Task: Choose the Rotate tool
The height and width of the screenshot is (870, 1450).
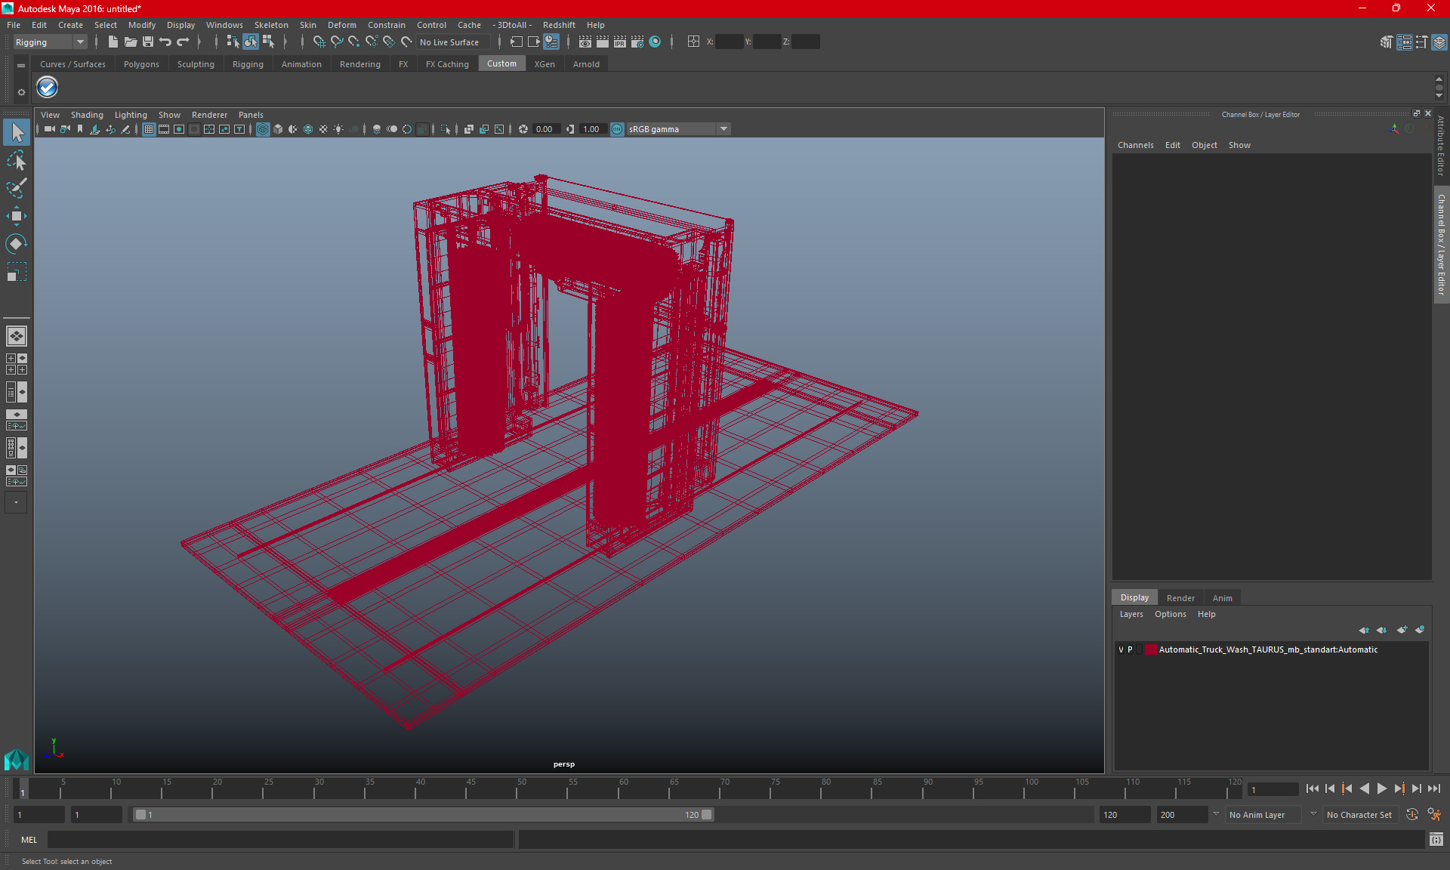Action: coord(17,244)
